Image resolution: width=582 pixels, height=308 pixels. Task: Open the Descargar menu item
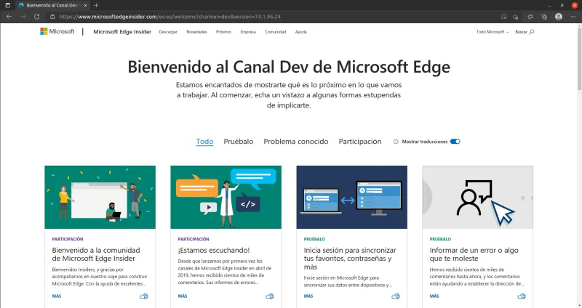click(x=168, y=32)
